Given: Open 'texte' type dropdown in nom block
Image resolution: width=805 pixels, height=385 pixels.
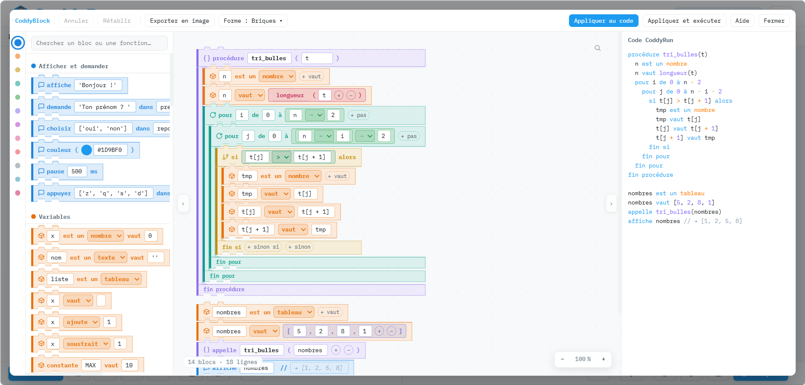Looking at the screenshot, I should point(111,258).
